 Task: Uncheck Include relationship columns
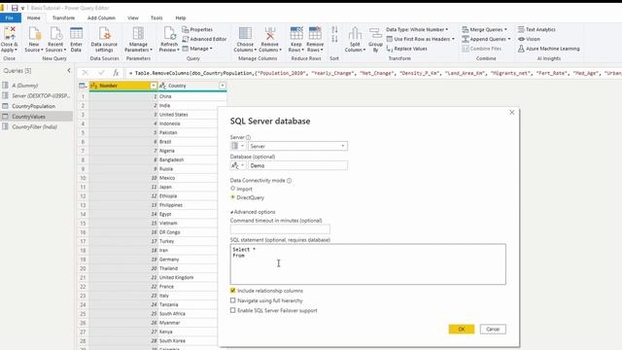coord(233,291)
